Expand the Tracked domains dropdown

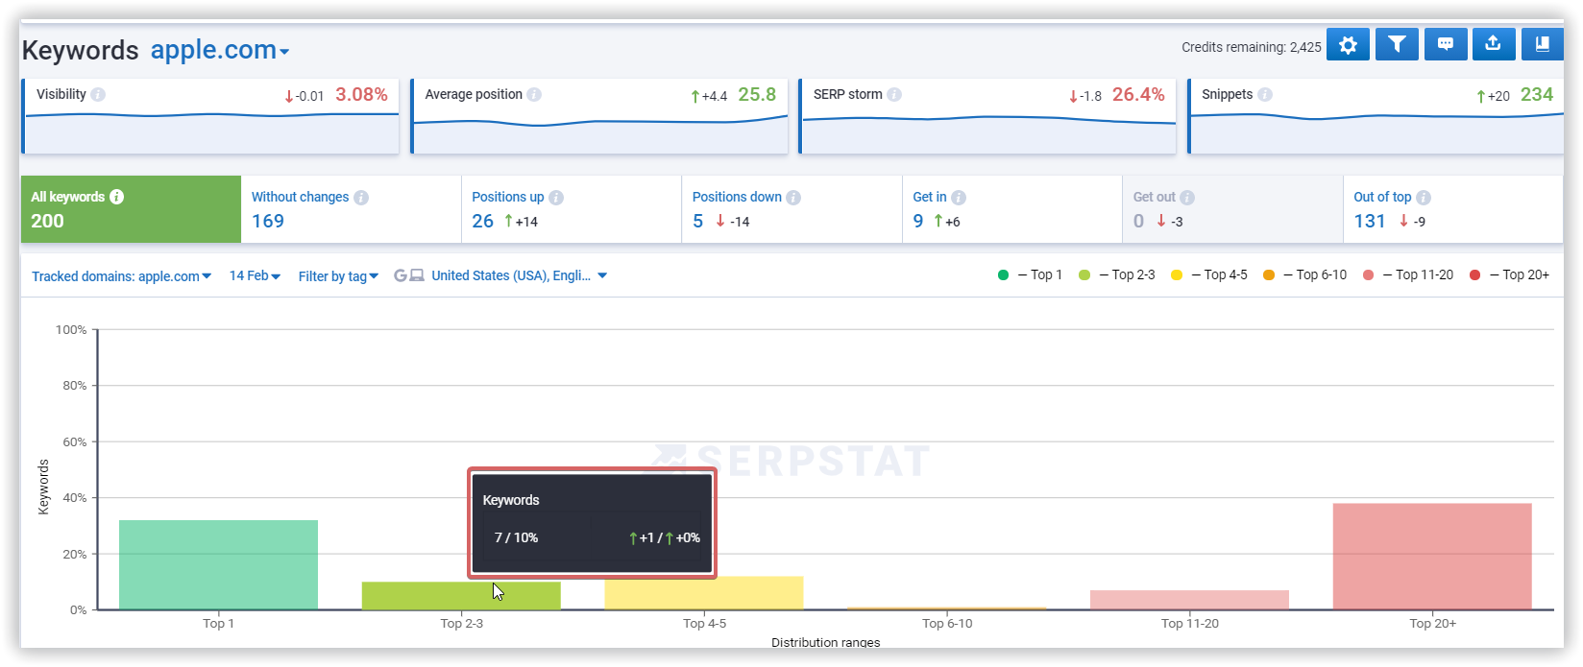[121, 276]
